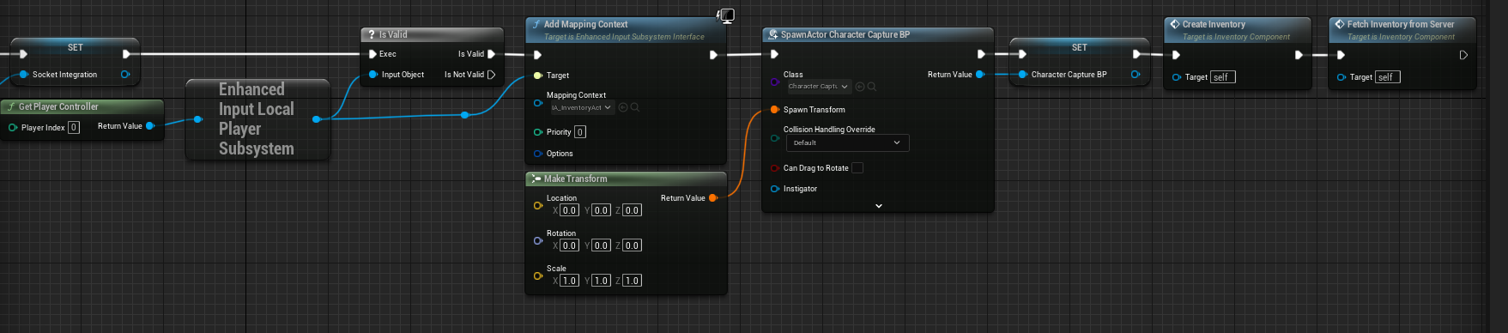Click the Location pin on Make Transform
Viewport: 1508px width, 333px height.
(538, 205)
